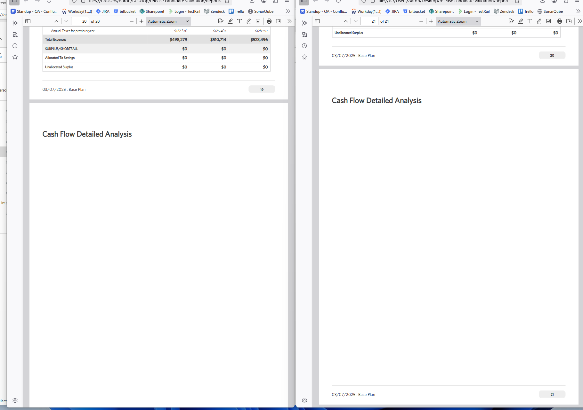Viewport: 583px width, 410px height.
Task: Select the Draw tool in the PDF toolbar
Action: [249, 21]
